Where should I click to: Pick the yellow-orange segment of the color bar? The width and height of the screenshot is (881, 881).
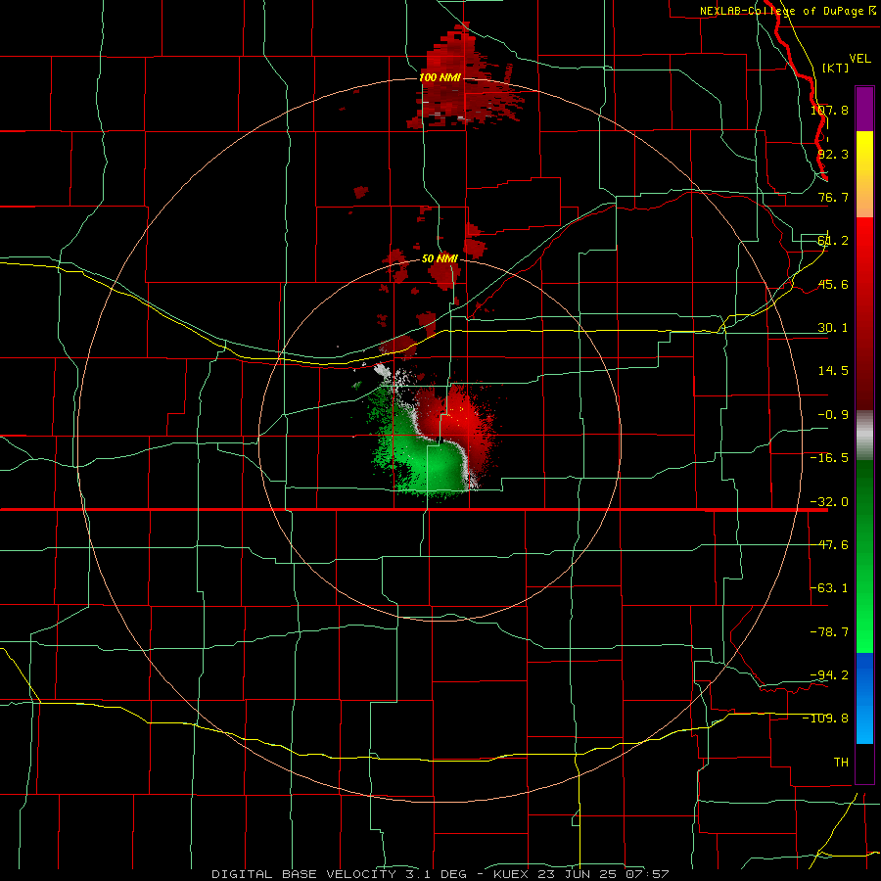(x=864, y=174)
